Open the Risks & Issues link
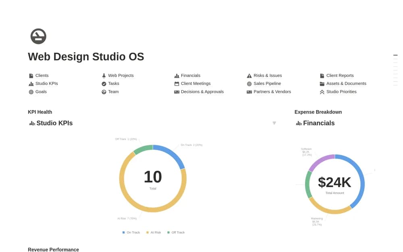Image resolution: width=403 pixels, height=252 pixels. click(x=268, y=76)
